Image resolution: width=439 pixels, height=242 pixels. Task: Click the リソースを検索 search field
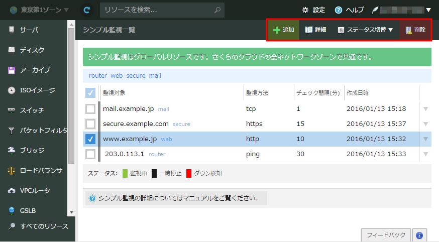click(x=157, y=10)
